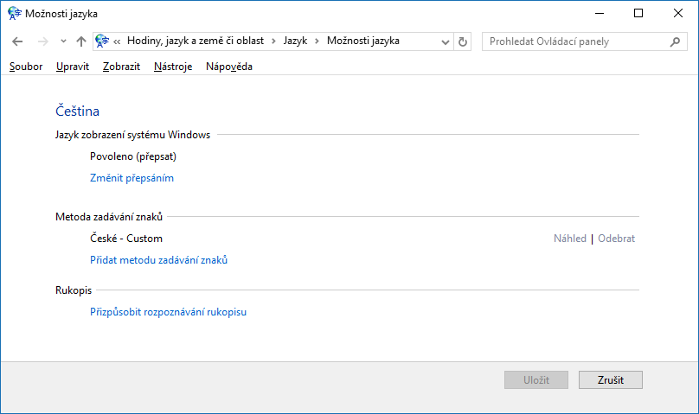This screenshot has height=414, width=699.
Task: Click the Možnosti jazyka breadcrumb
Action: pos(362,41)
